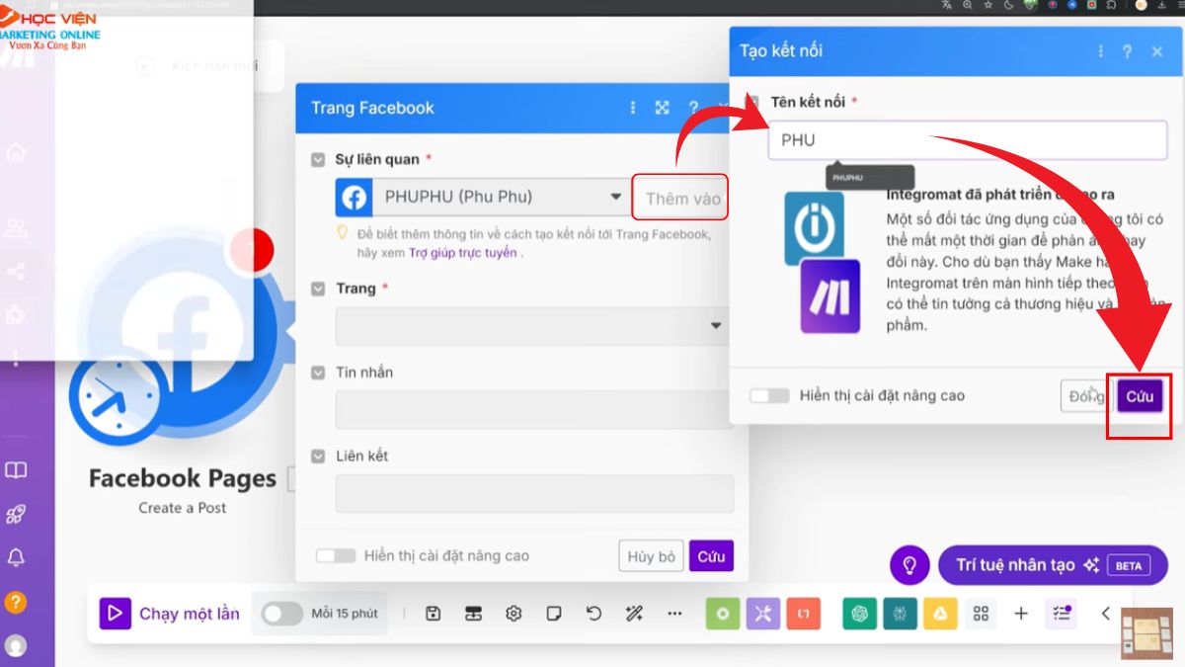Open the bell notifications in sidebar
Viewport: 1185px width, 667px height.
pyautogui.click(x=16, y=558)
